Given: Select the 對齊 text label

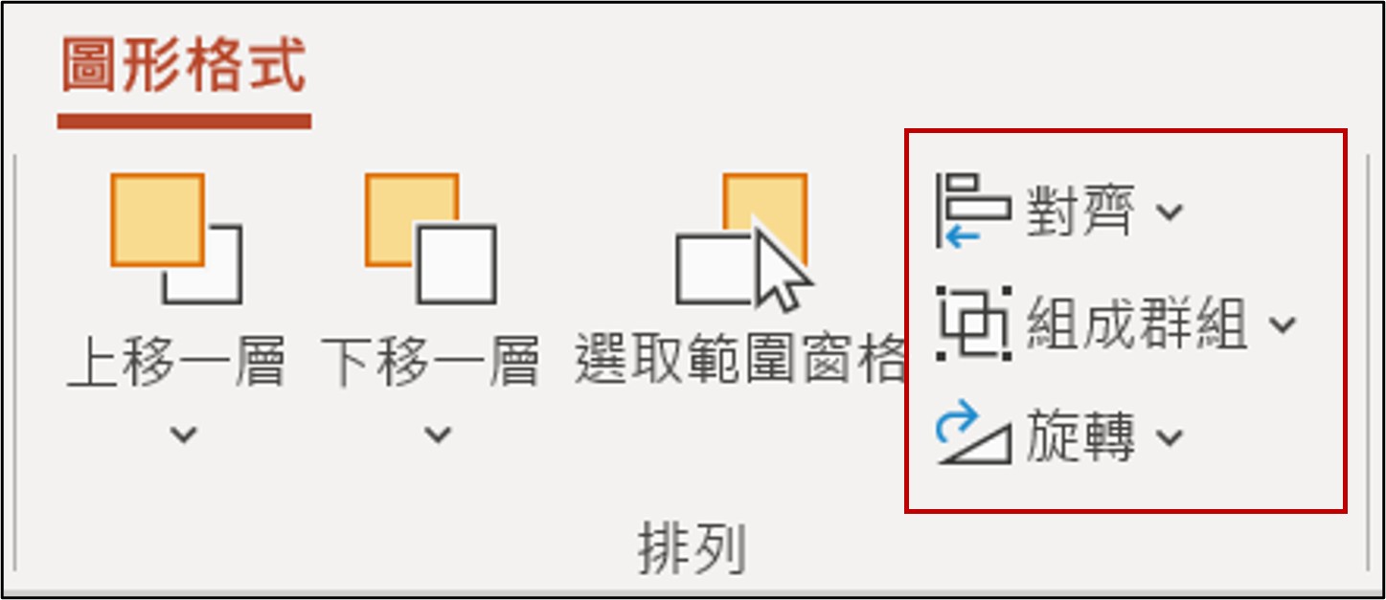Looking at the screenshot, I should point(1081,211).
